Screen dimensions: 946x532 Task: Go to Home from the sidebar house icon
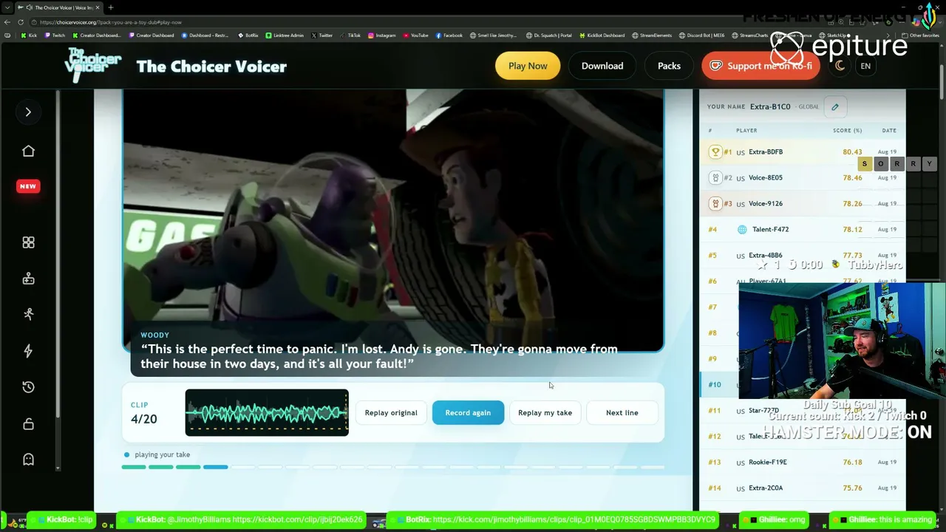[28, 151]
